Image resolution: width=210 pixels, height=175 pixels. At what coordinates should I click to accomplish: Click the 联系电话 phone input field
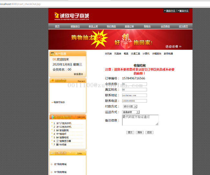(x=134, y=101)
